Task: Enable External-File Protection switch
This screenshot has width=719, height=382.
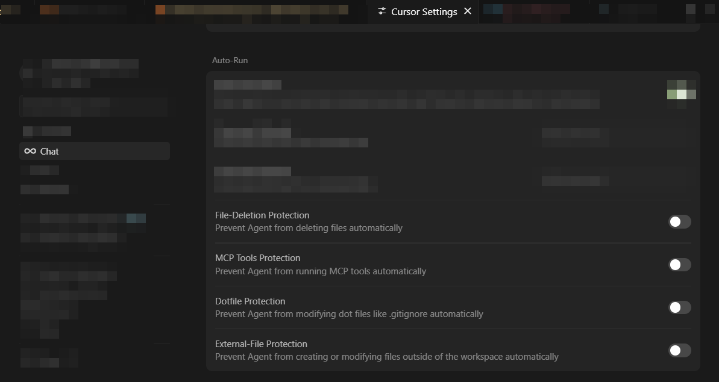Action: tap(680, 351)
